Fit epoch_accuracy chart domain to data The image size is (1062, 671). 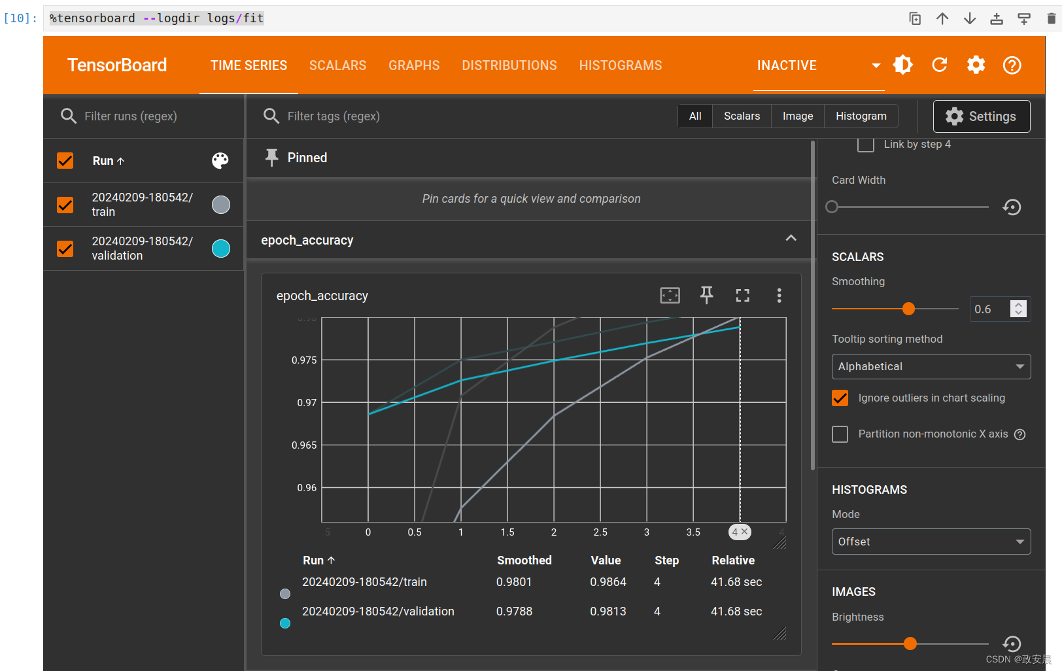pos(670,296)
